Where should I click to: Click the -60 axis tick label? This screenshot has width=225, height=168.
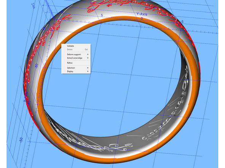(x=37, y=66)
